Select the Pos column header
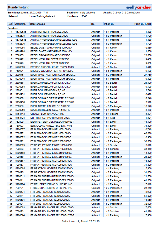The height and width of the screenshot is (226, 159). pyautogui.click(x=10, y=24)
